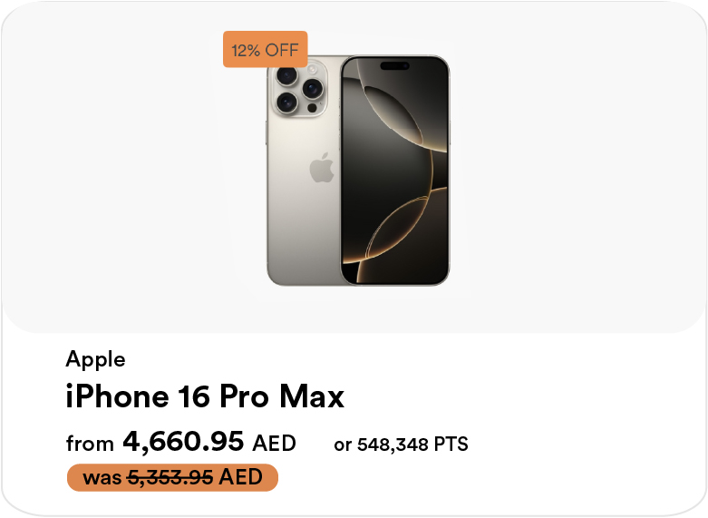
Task: Click the AED currency label beside 4,660.95
Action: 274,444
